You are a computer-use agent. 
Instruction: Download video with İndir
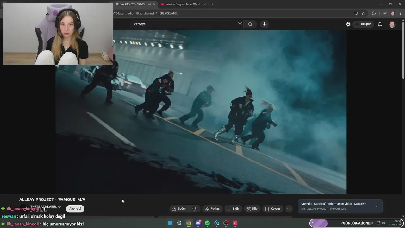click(234, 209)
